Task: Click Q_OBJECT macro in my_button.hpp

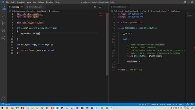Action: 127,34
